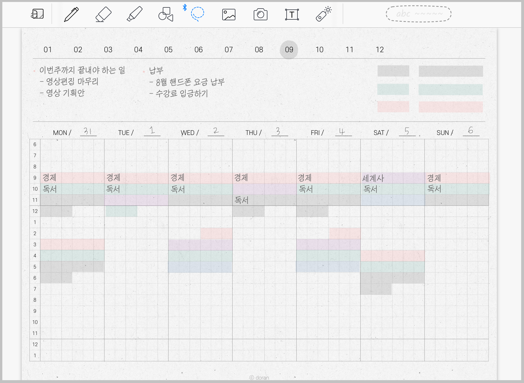
Task: Select the Pen tool
Action: (72, 14)
